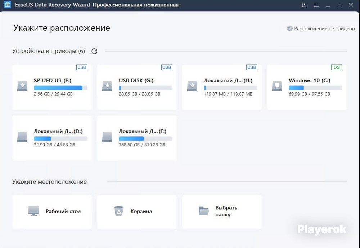
Task: Click the USB badge on the G: drive card
Action: pos(167,67)
